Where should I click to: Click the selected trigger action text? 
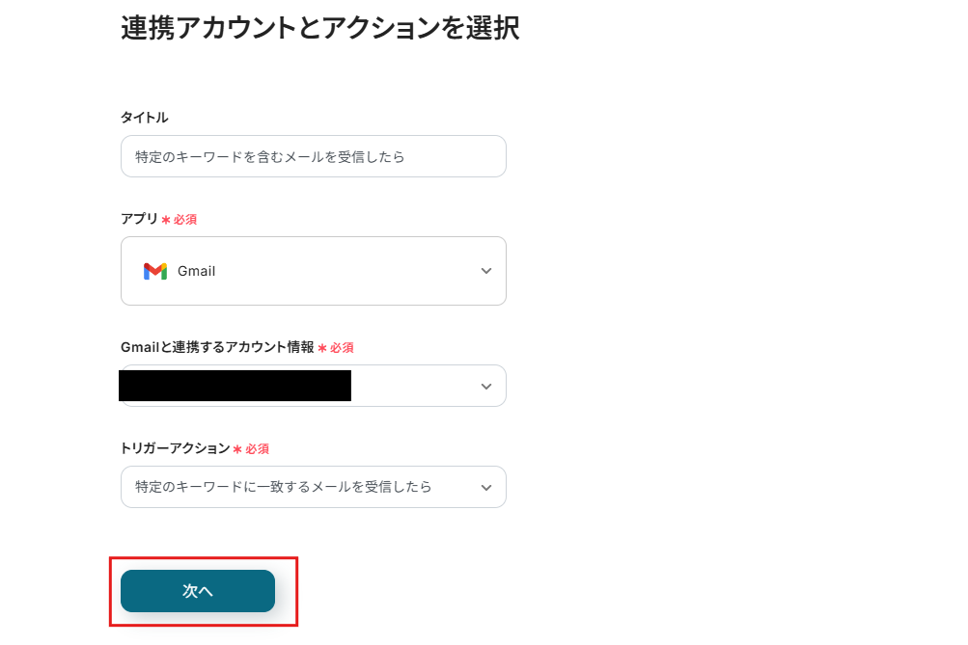coord(284,487)
